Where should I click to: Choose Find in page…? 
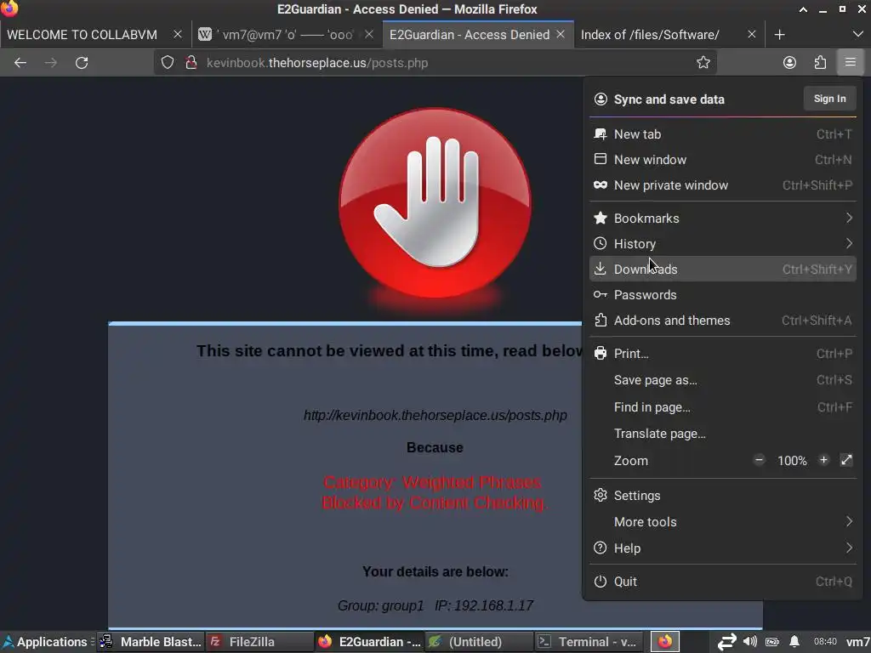point(723,407)
